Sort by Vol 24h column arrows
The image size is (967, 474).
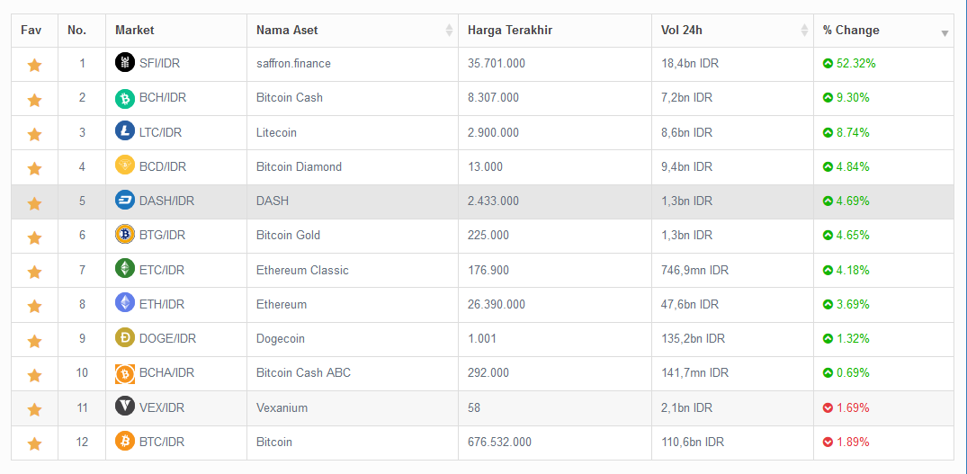pyautogui.click(x=804, y=31)
